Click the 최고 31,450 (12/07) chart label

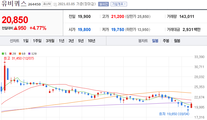19,58
